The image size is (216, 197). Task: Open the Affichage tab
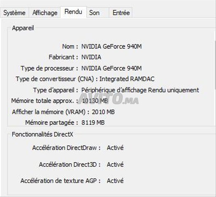point(44,13)
